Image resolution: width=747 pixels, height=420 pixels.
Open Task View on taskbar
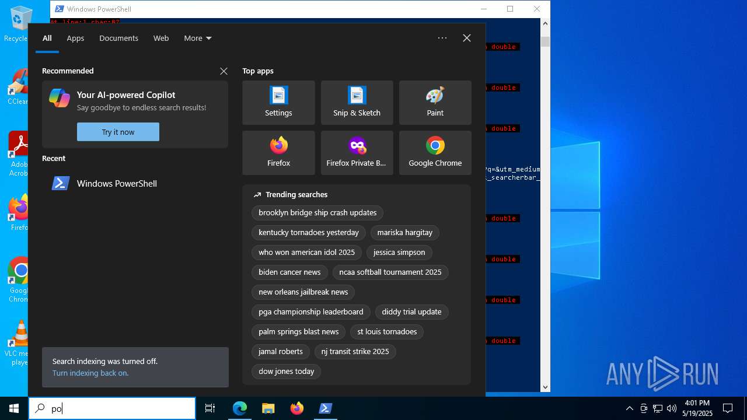(x=210, y=408)
